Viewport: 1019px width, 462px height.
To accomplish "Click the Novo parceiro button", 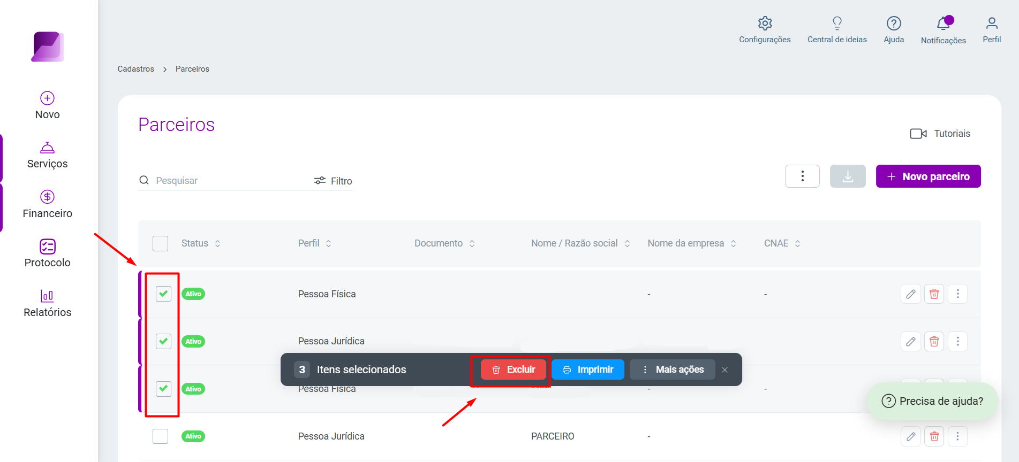I will pyautogui.click(x=928, y=176).
